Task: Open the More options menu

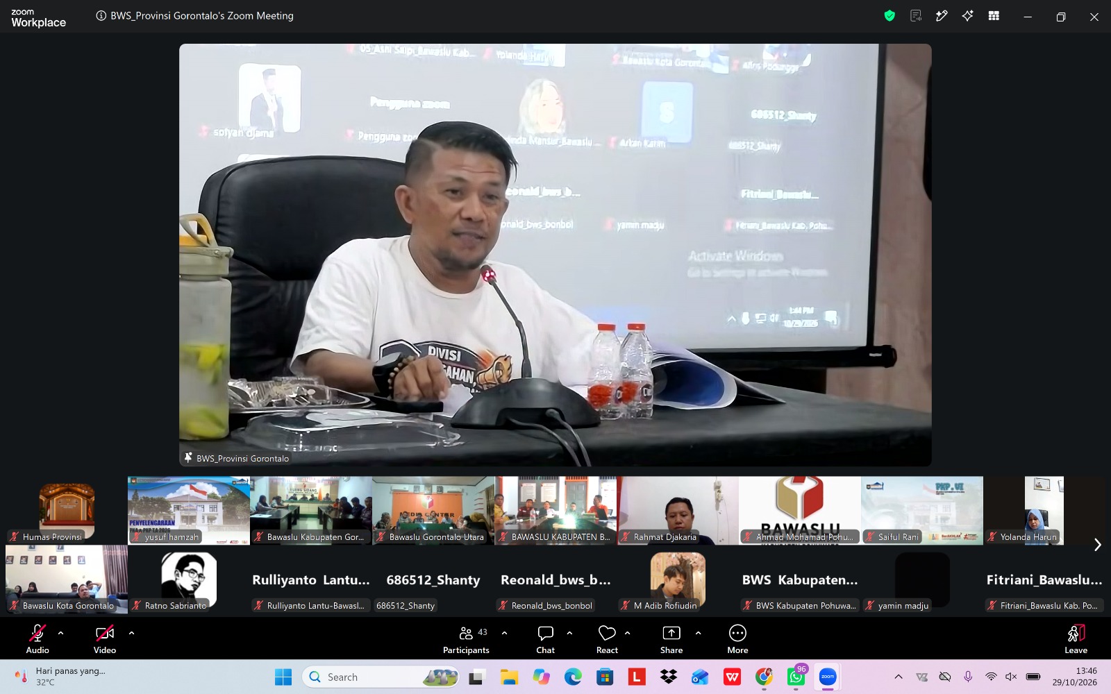Action: [x=737, y=638]
